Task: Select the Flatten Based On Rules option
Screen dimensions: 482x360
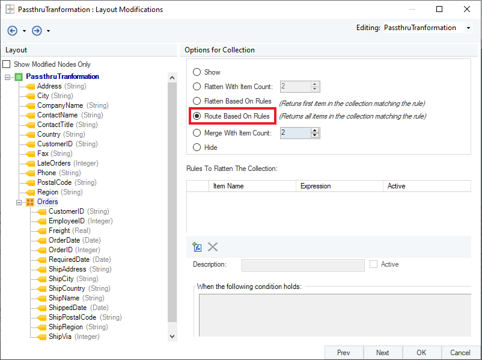Action: click(197, 101)
